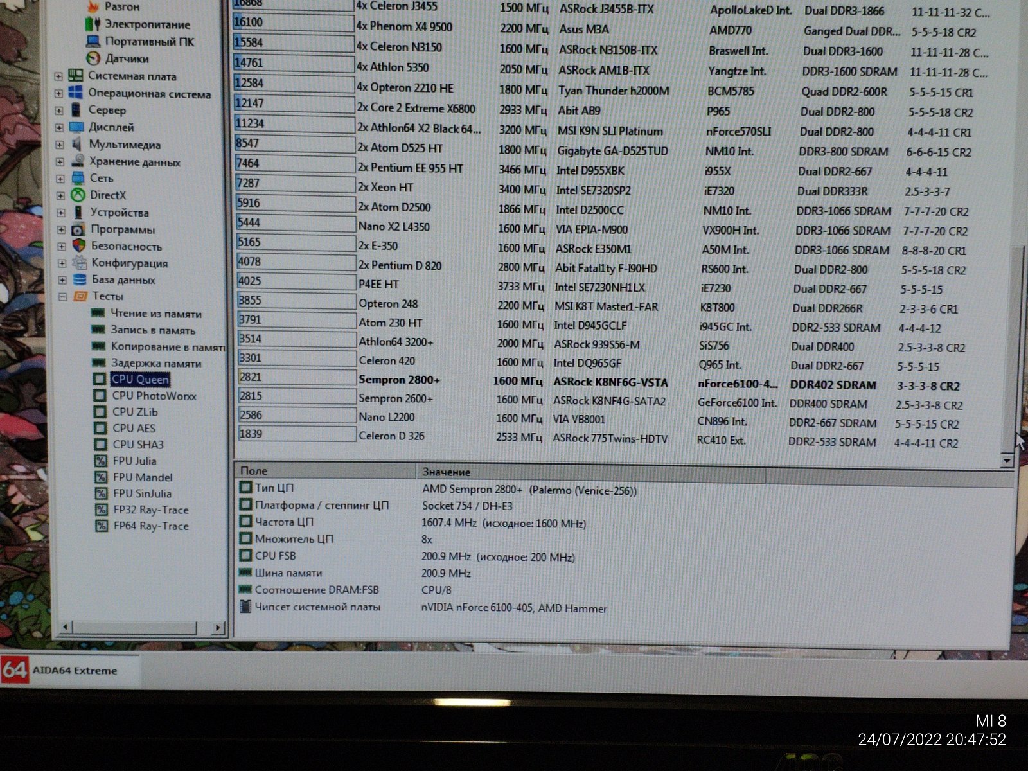This screenshot has height=771, width=1028.
Task: Expand the Операционная система tree node
Action: pyautogui.click(x=58, y=93)
